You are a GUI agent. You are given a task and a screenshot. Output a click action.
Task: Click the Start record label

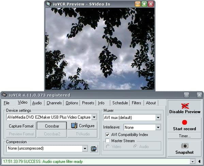[x=185, y=129]
